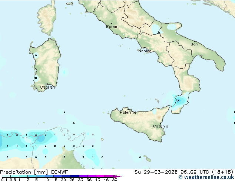This screenshot has height=181, width=235.
Task: Click the Naples city label
Action: (x=145, y=51)
